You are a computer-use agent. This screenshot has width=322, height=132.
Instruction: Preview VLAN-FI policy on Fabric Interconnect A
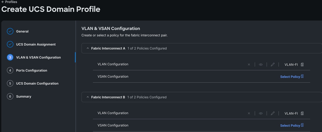point(261,65)
